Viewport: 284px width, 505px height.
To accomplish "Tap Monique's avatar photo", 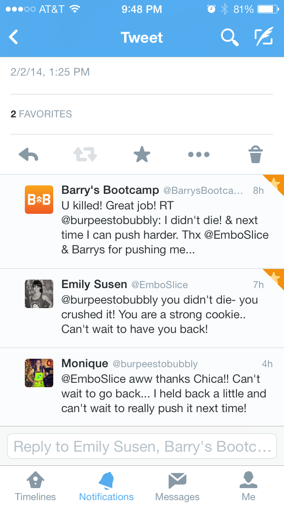I will tap(39, 373).
